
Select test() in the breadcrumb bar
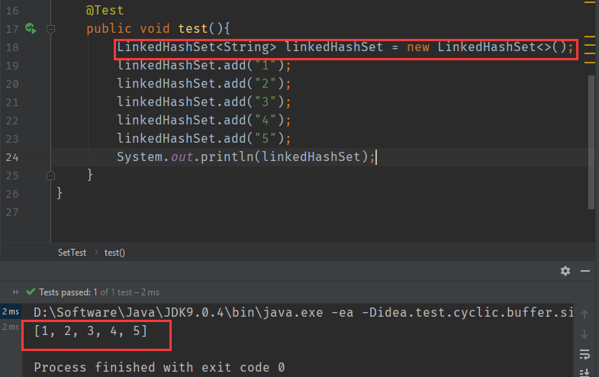tap(114, 253)
